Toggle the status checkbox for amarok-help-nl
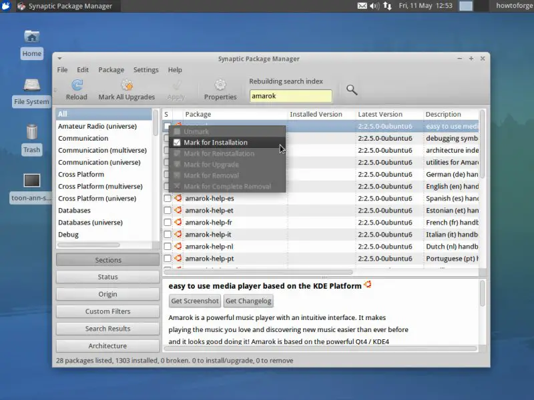The image size is (534, 400). click(168, 247)
